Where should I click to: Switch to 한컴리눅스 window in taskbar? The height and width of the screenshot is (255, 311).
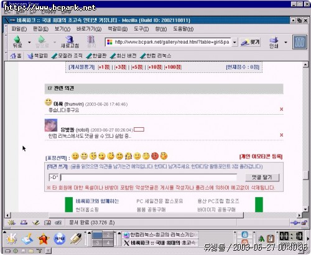160,235
